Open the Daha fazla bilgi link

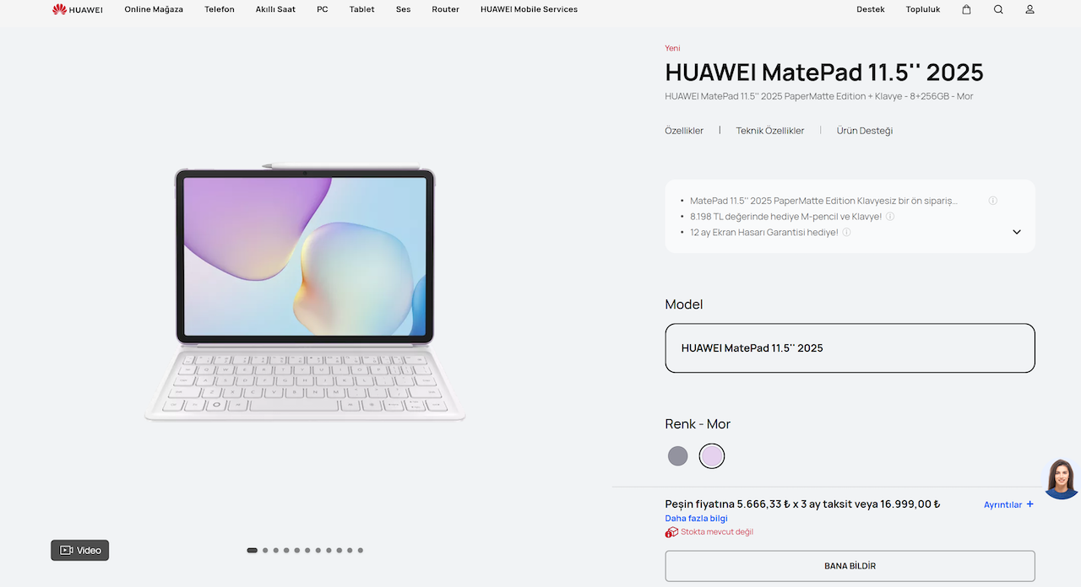tap(696, 519)
